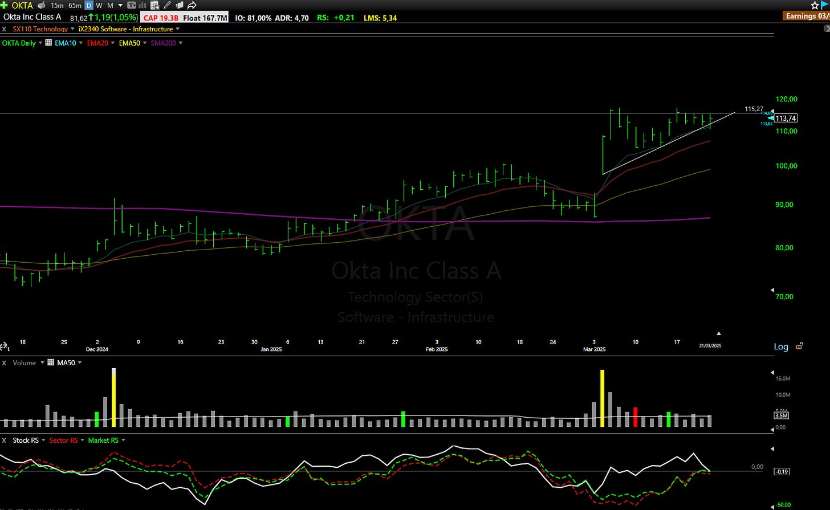Open the Sector RS dropdown
830x510 pixels.
coord(82,440)
